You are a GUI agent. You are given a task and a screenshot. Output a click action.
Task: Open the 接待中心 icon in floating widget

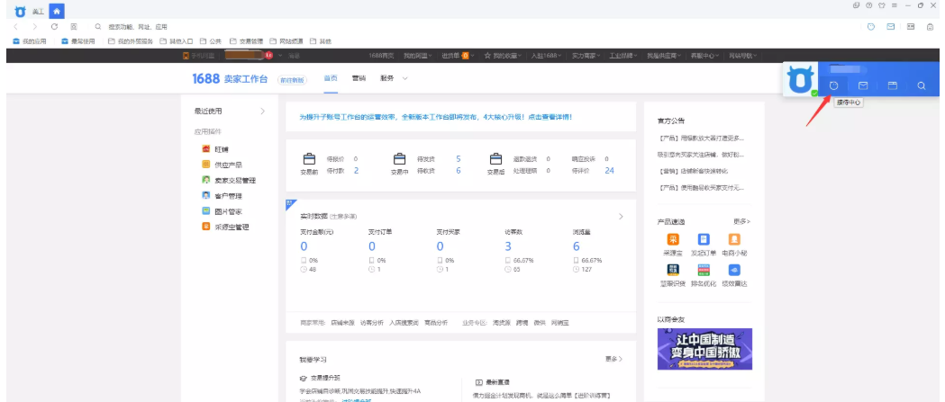point(834,85)
